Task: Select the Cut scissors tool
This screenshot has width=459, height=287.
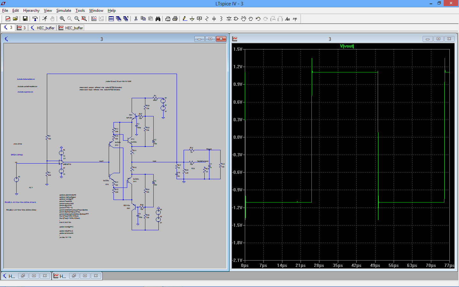Action: 136,19
